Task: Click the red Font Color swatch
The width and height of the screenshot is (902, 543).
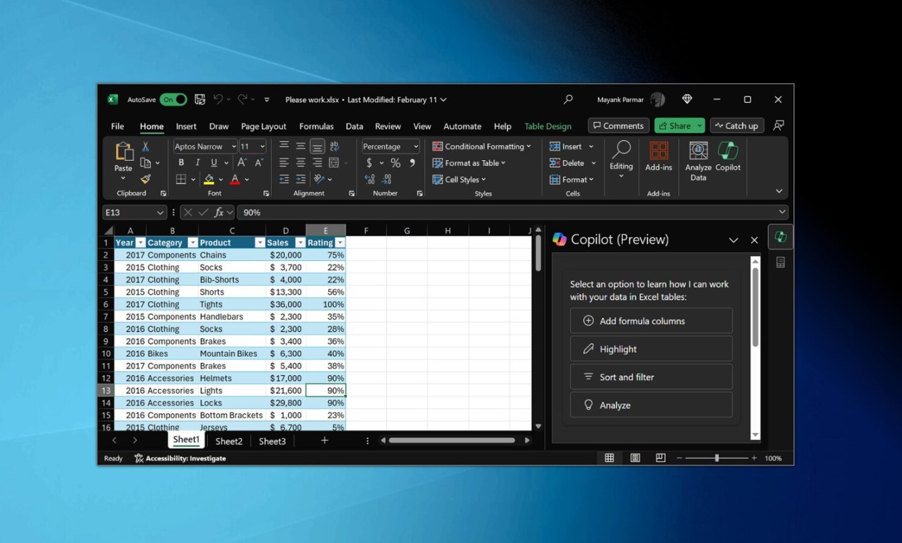Action: tap(235, 179)
